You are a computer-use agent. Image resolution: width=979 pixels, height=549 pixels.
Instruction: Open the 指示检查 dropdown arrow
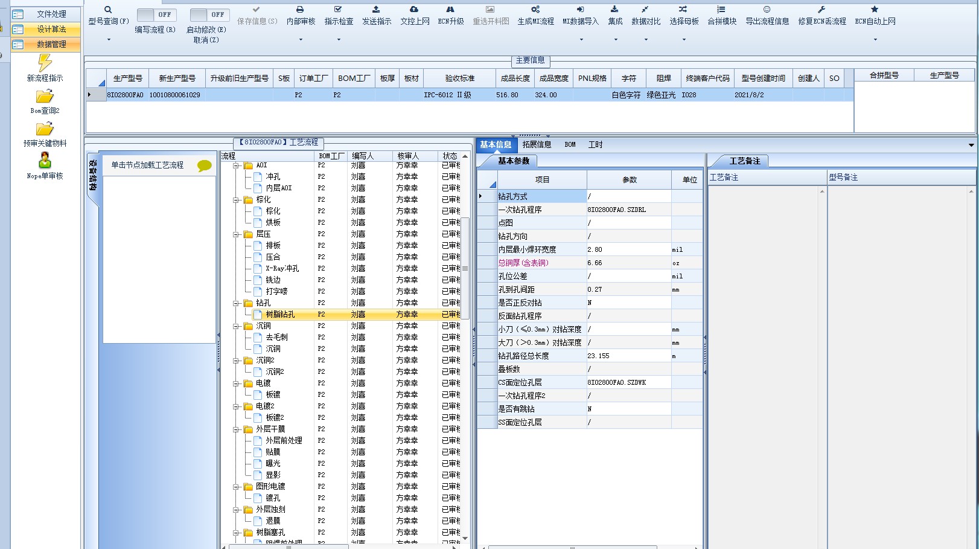tap(339, 40)
